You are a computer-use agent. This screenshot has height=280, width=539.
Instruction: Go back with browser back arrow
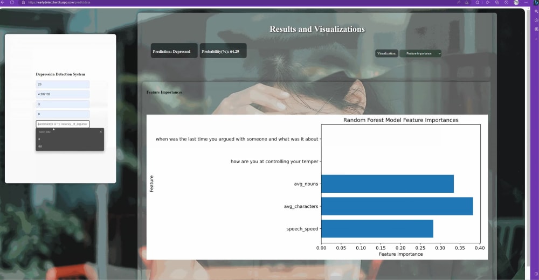pyautogui.click(x=3, y=2)
